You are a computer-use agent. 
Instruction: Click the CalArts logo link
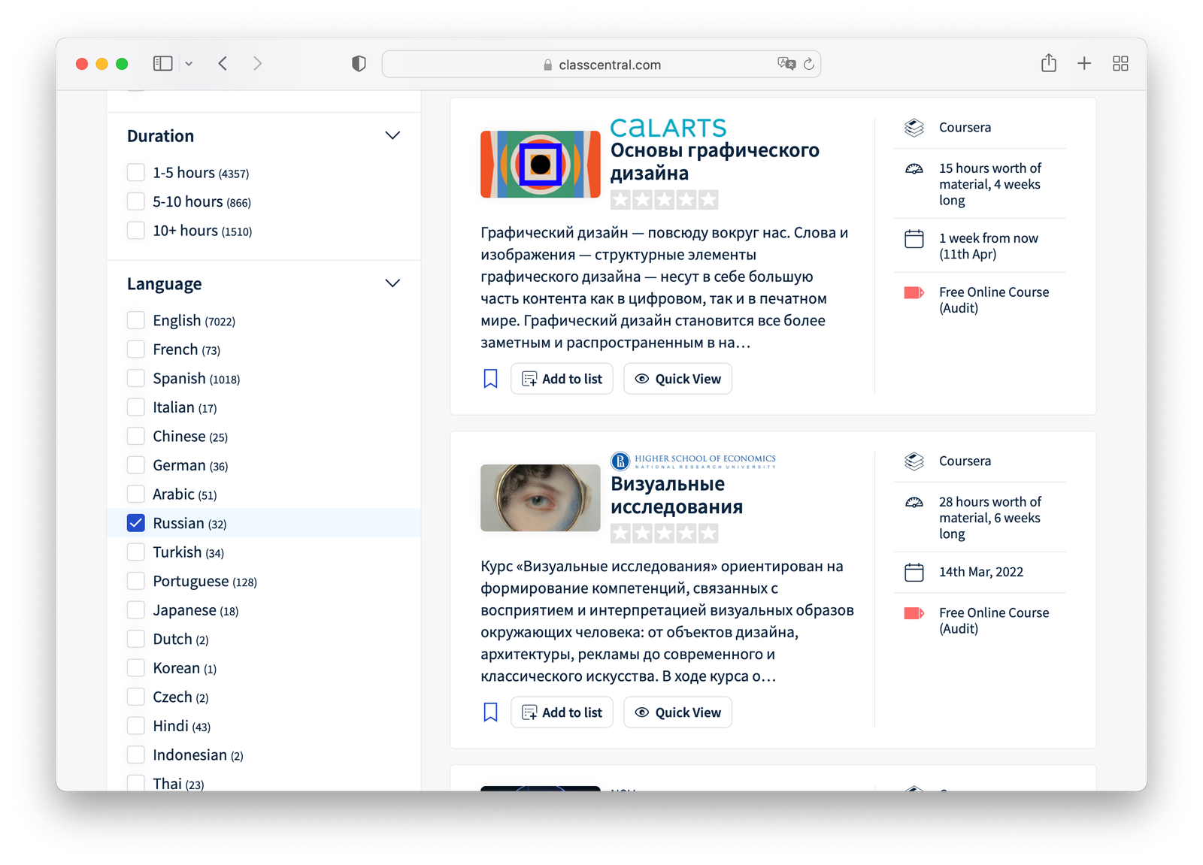coord(668,128)
